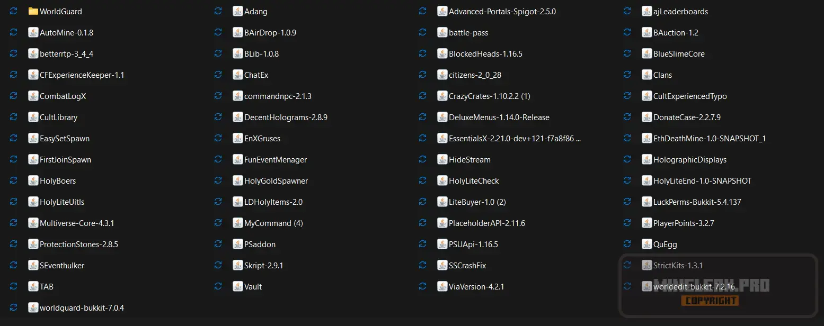This screenshot has height=326, width=824.
Task: Click the jar icon for AutoMine-0.1.8
Action: click(33, 32)
